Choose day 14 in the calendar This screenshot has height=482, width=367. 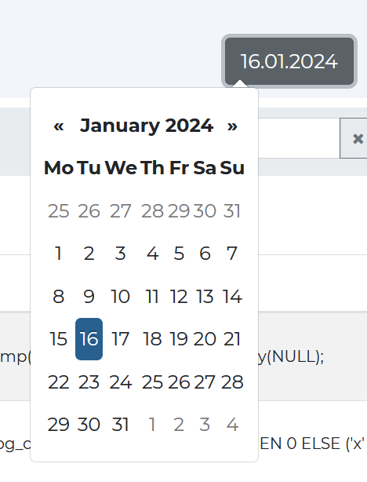pos(232,296)
